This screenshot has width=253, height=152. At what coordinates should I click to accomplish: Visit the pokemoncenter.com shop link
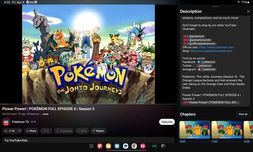pyautogui.click(x=211, y=51)
